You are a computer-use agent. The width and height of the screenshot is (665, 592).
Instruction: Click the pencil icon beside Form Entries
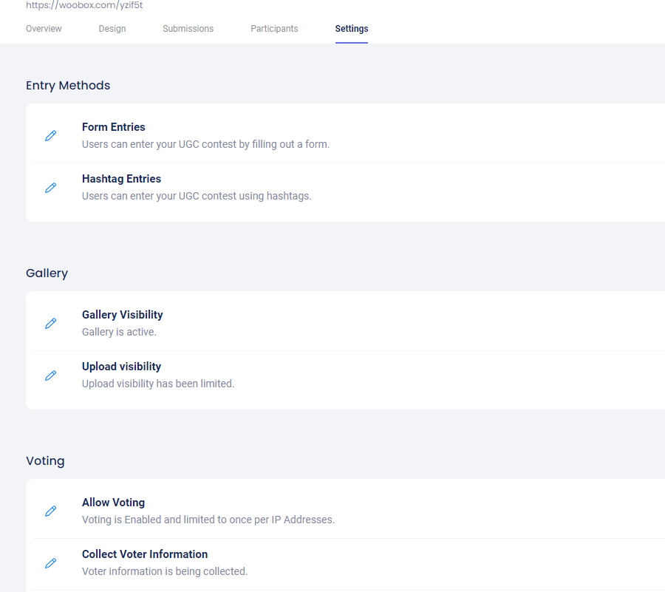(x=50, y=136)
